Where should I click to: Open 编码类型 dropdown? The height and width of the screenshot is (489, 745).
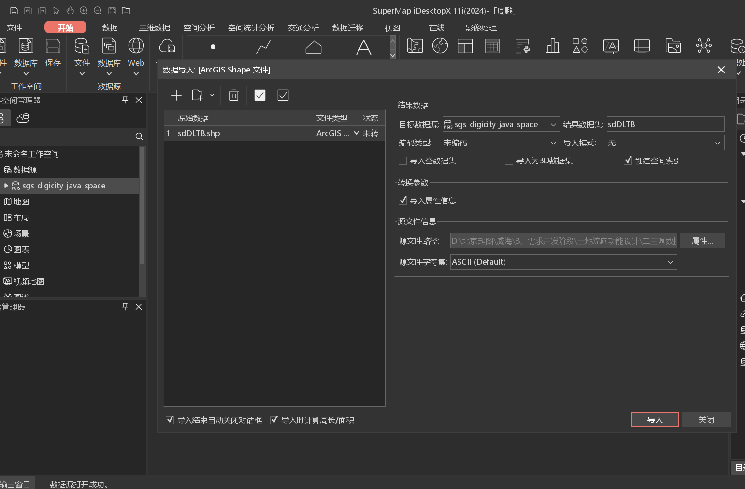pyautogui.click(x=553, y=143)
